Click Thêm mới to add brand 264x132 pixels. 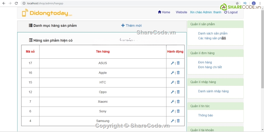point(131,25)
